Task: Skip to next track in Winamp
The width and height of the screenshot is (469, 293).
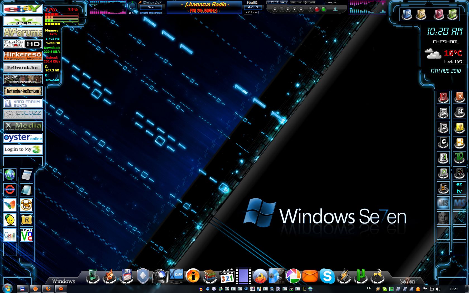Action: [301, 9]
